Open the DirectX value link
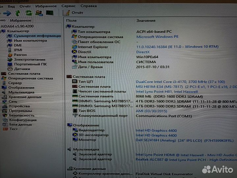 pyautogui.click(x=143, y=52)
